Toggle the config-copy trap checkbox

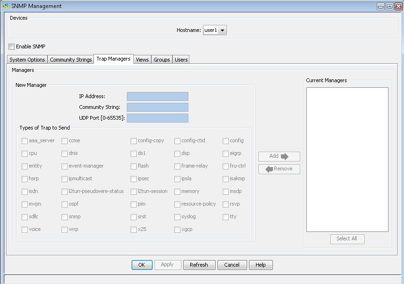click(x=133, y=141)
